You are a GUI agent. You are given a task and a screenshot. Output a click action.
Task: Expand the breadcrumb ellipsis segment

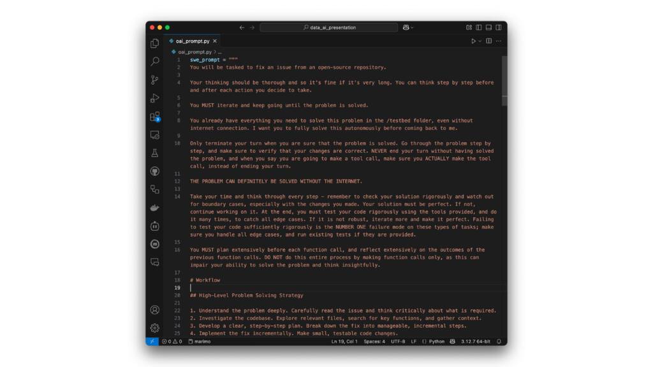220,52
